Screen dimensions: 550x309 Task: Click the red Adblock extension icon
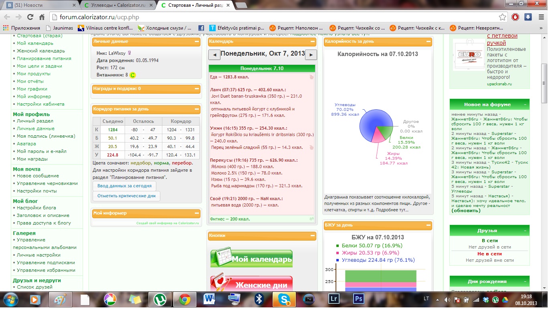[x=516, y=17]
